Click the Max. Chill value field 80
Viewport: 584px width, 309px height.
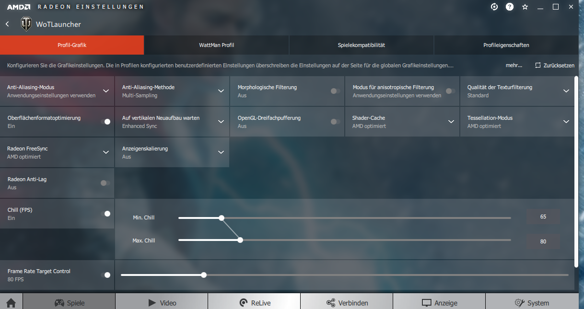point(543,241)
